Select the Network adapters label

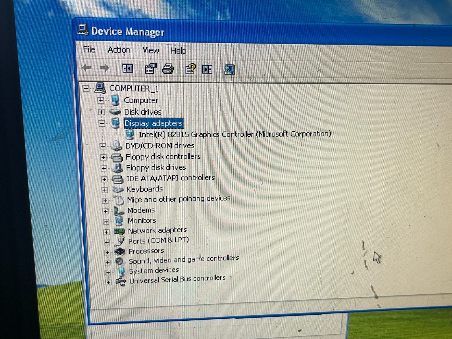(x=157, y=231)
